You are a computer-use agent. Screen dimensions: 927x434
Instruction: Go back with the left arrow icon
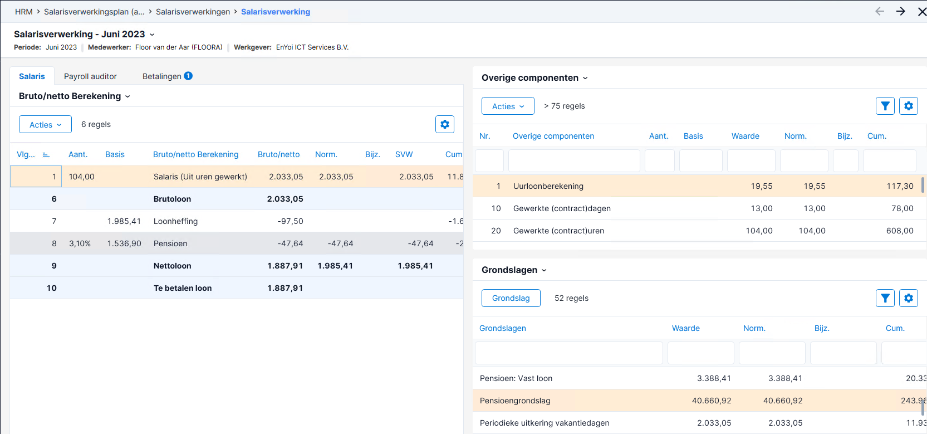coord(880,11)
